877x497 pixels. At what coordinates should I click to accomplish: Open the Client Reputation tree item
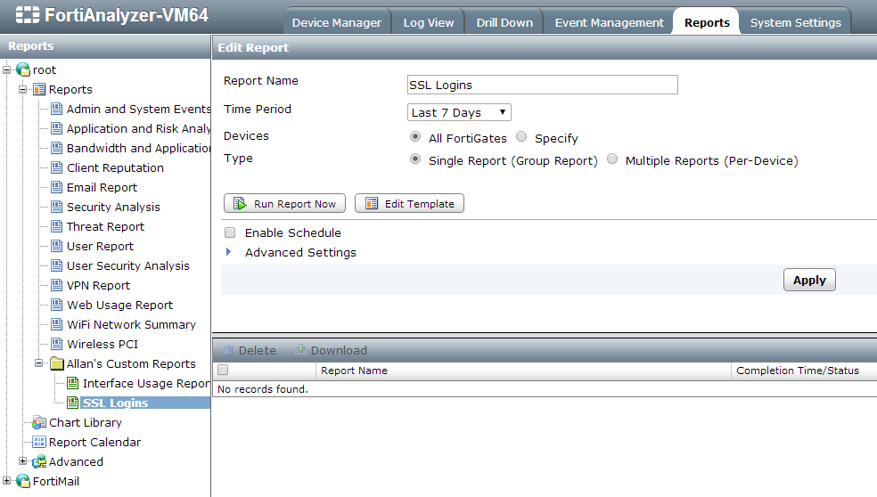tap(115, 167)
